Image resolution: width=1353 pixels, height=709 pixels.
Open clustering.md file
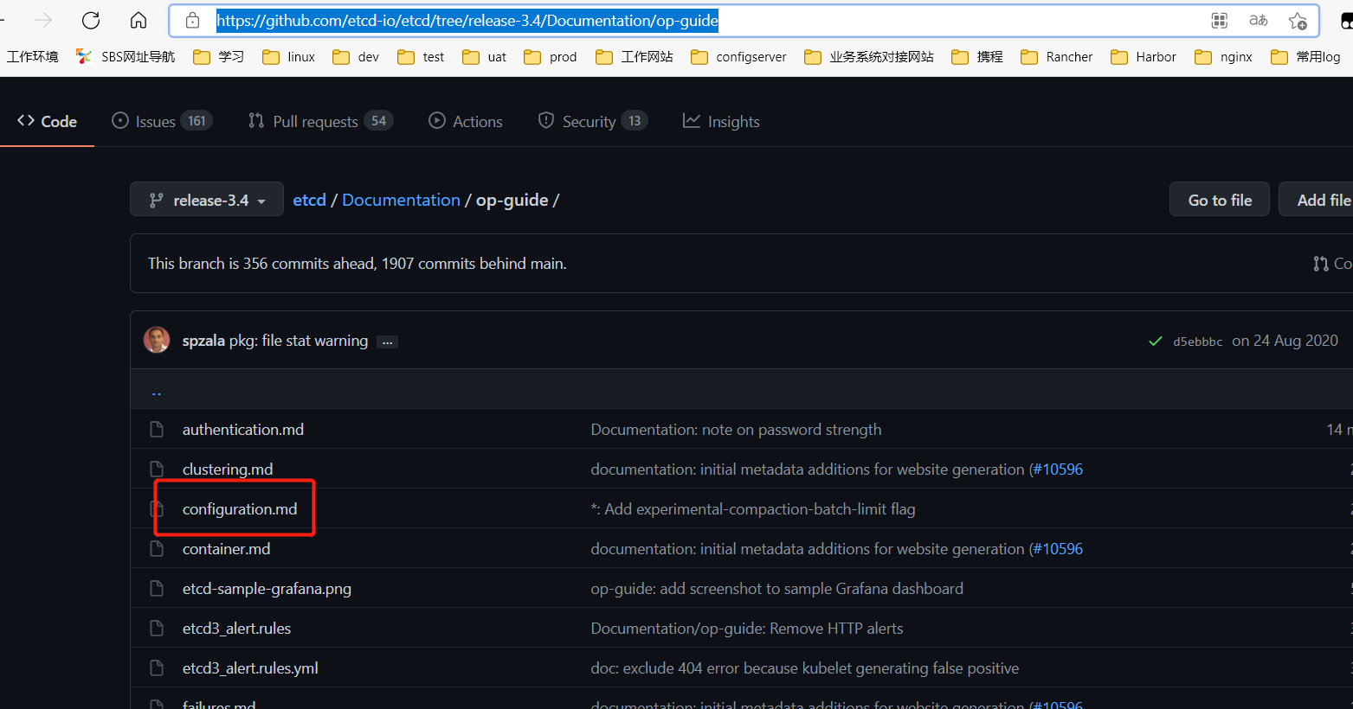pos(228,469)
